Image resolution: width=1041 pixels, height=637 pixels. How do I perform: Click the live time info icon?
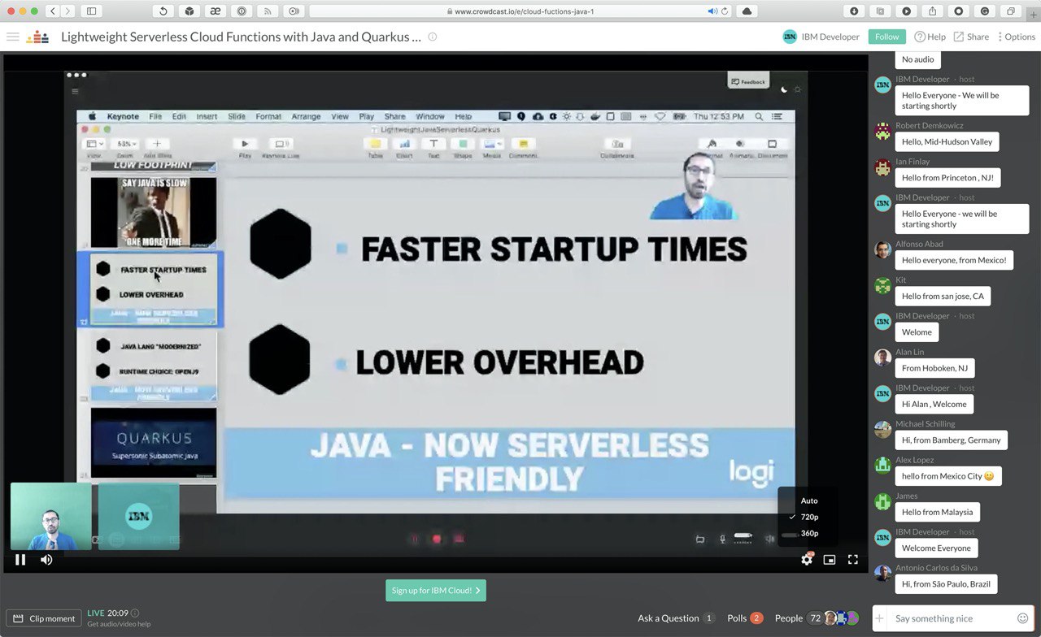tap(135, 613)
